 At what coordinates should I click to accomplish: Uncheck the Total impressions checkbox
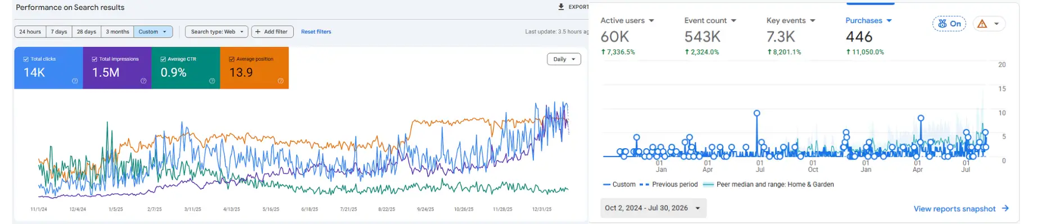[94, 59]
